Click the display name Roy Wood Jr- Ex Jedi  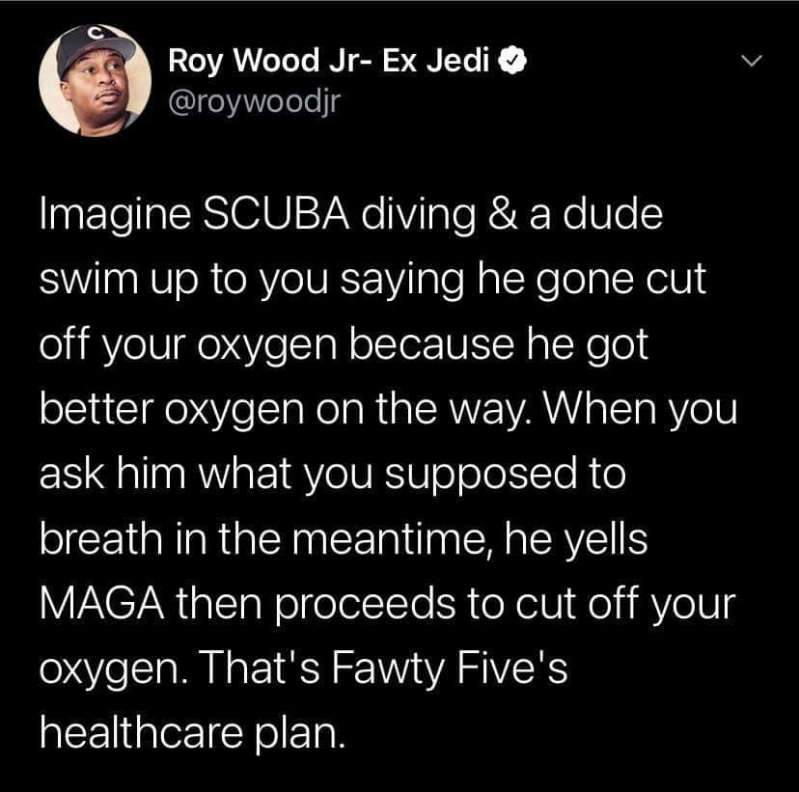pyautogui.click(x=329, y=60)
